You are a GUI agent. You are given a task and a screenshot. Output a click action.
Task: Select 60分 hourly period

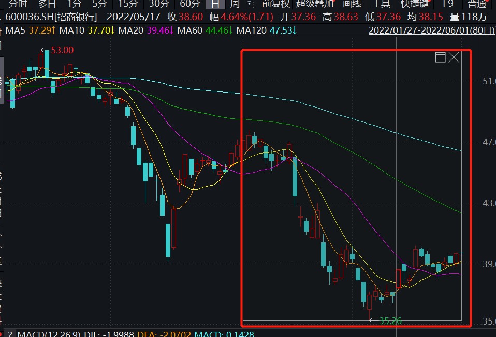click(x=189, y=4)
